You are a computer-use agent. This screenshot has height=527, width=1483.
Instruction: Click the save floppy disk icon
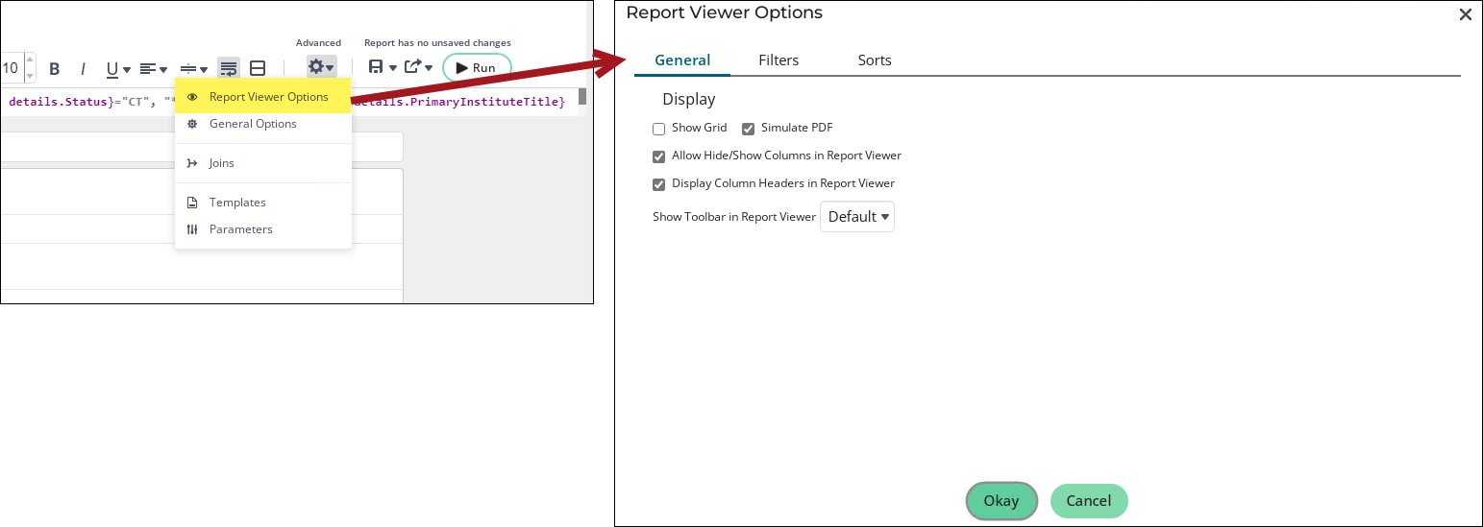pyautogui.click(x=376, y=67)
